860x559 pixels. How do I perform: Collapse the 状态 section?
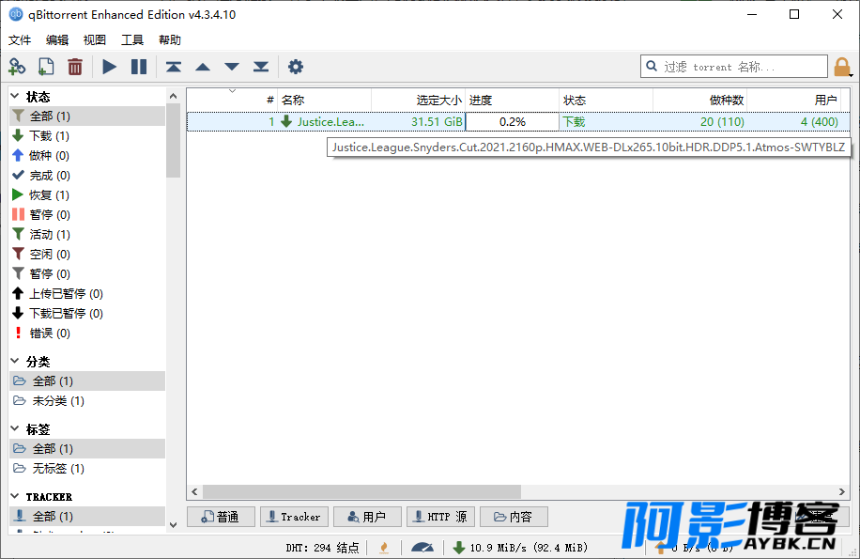coord(15,97)
